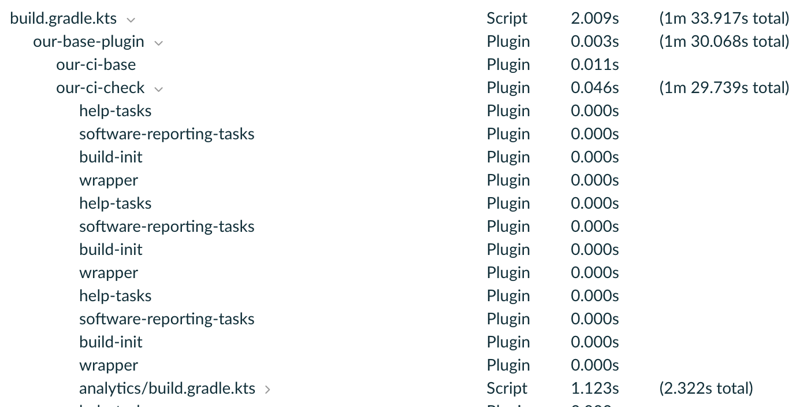The width and height of the screenshot is (811, 407).
Task: Select the 0.046s duration of our-ci-check
Action: (594, 88)
